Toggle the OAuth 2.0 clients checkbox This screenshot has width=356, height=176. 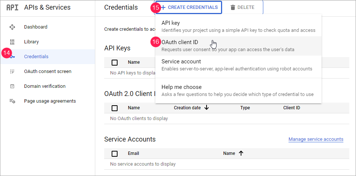pyautogui.click(x=115, y=108)
